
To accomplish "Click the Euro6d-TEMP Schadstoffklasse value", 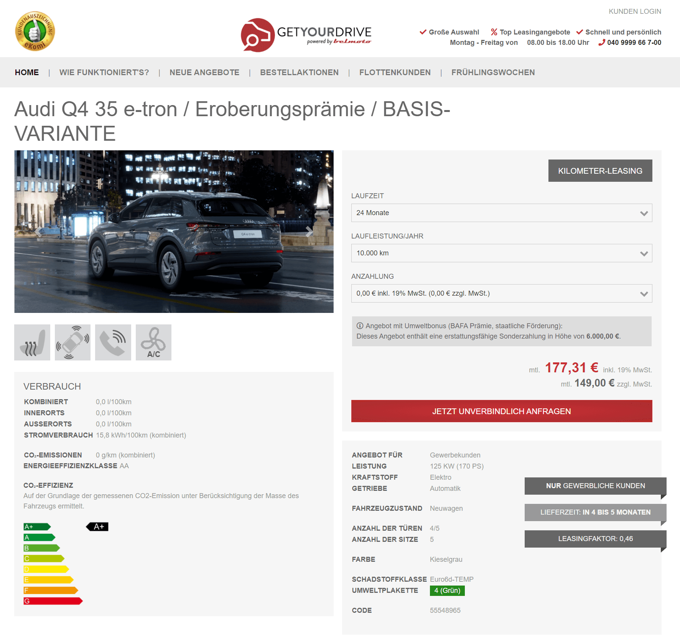I will pyautogui.click(x=451, y=579).
